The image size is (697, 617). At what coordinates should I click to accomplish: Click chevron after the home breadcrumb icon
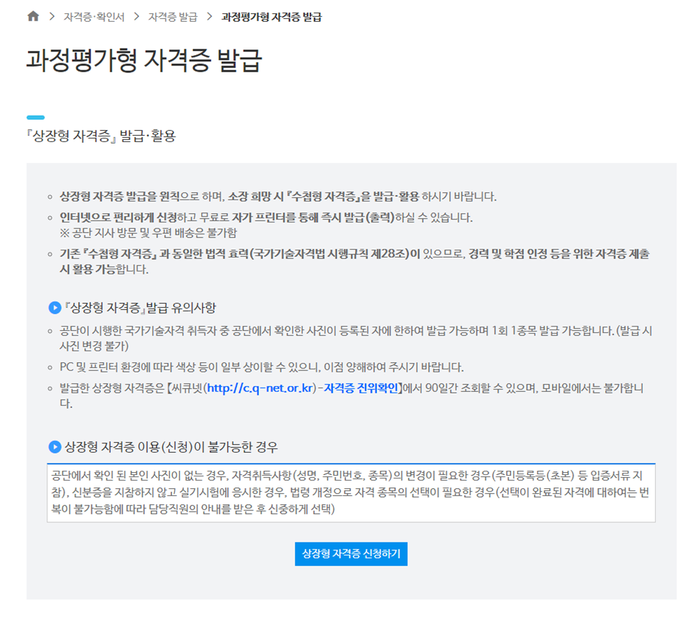click(x=52, y=17)
